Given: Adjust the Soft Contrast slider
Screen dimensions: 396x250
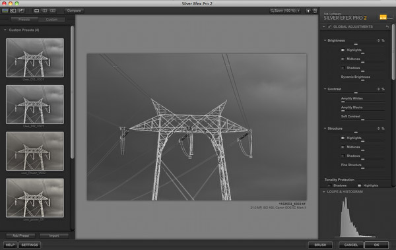Looking at the screenshot, I should pos(362,119).
